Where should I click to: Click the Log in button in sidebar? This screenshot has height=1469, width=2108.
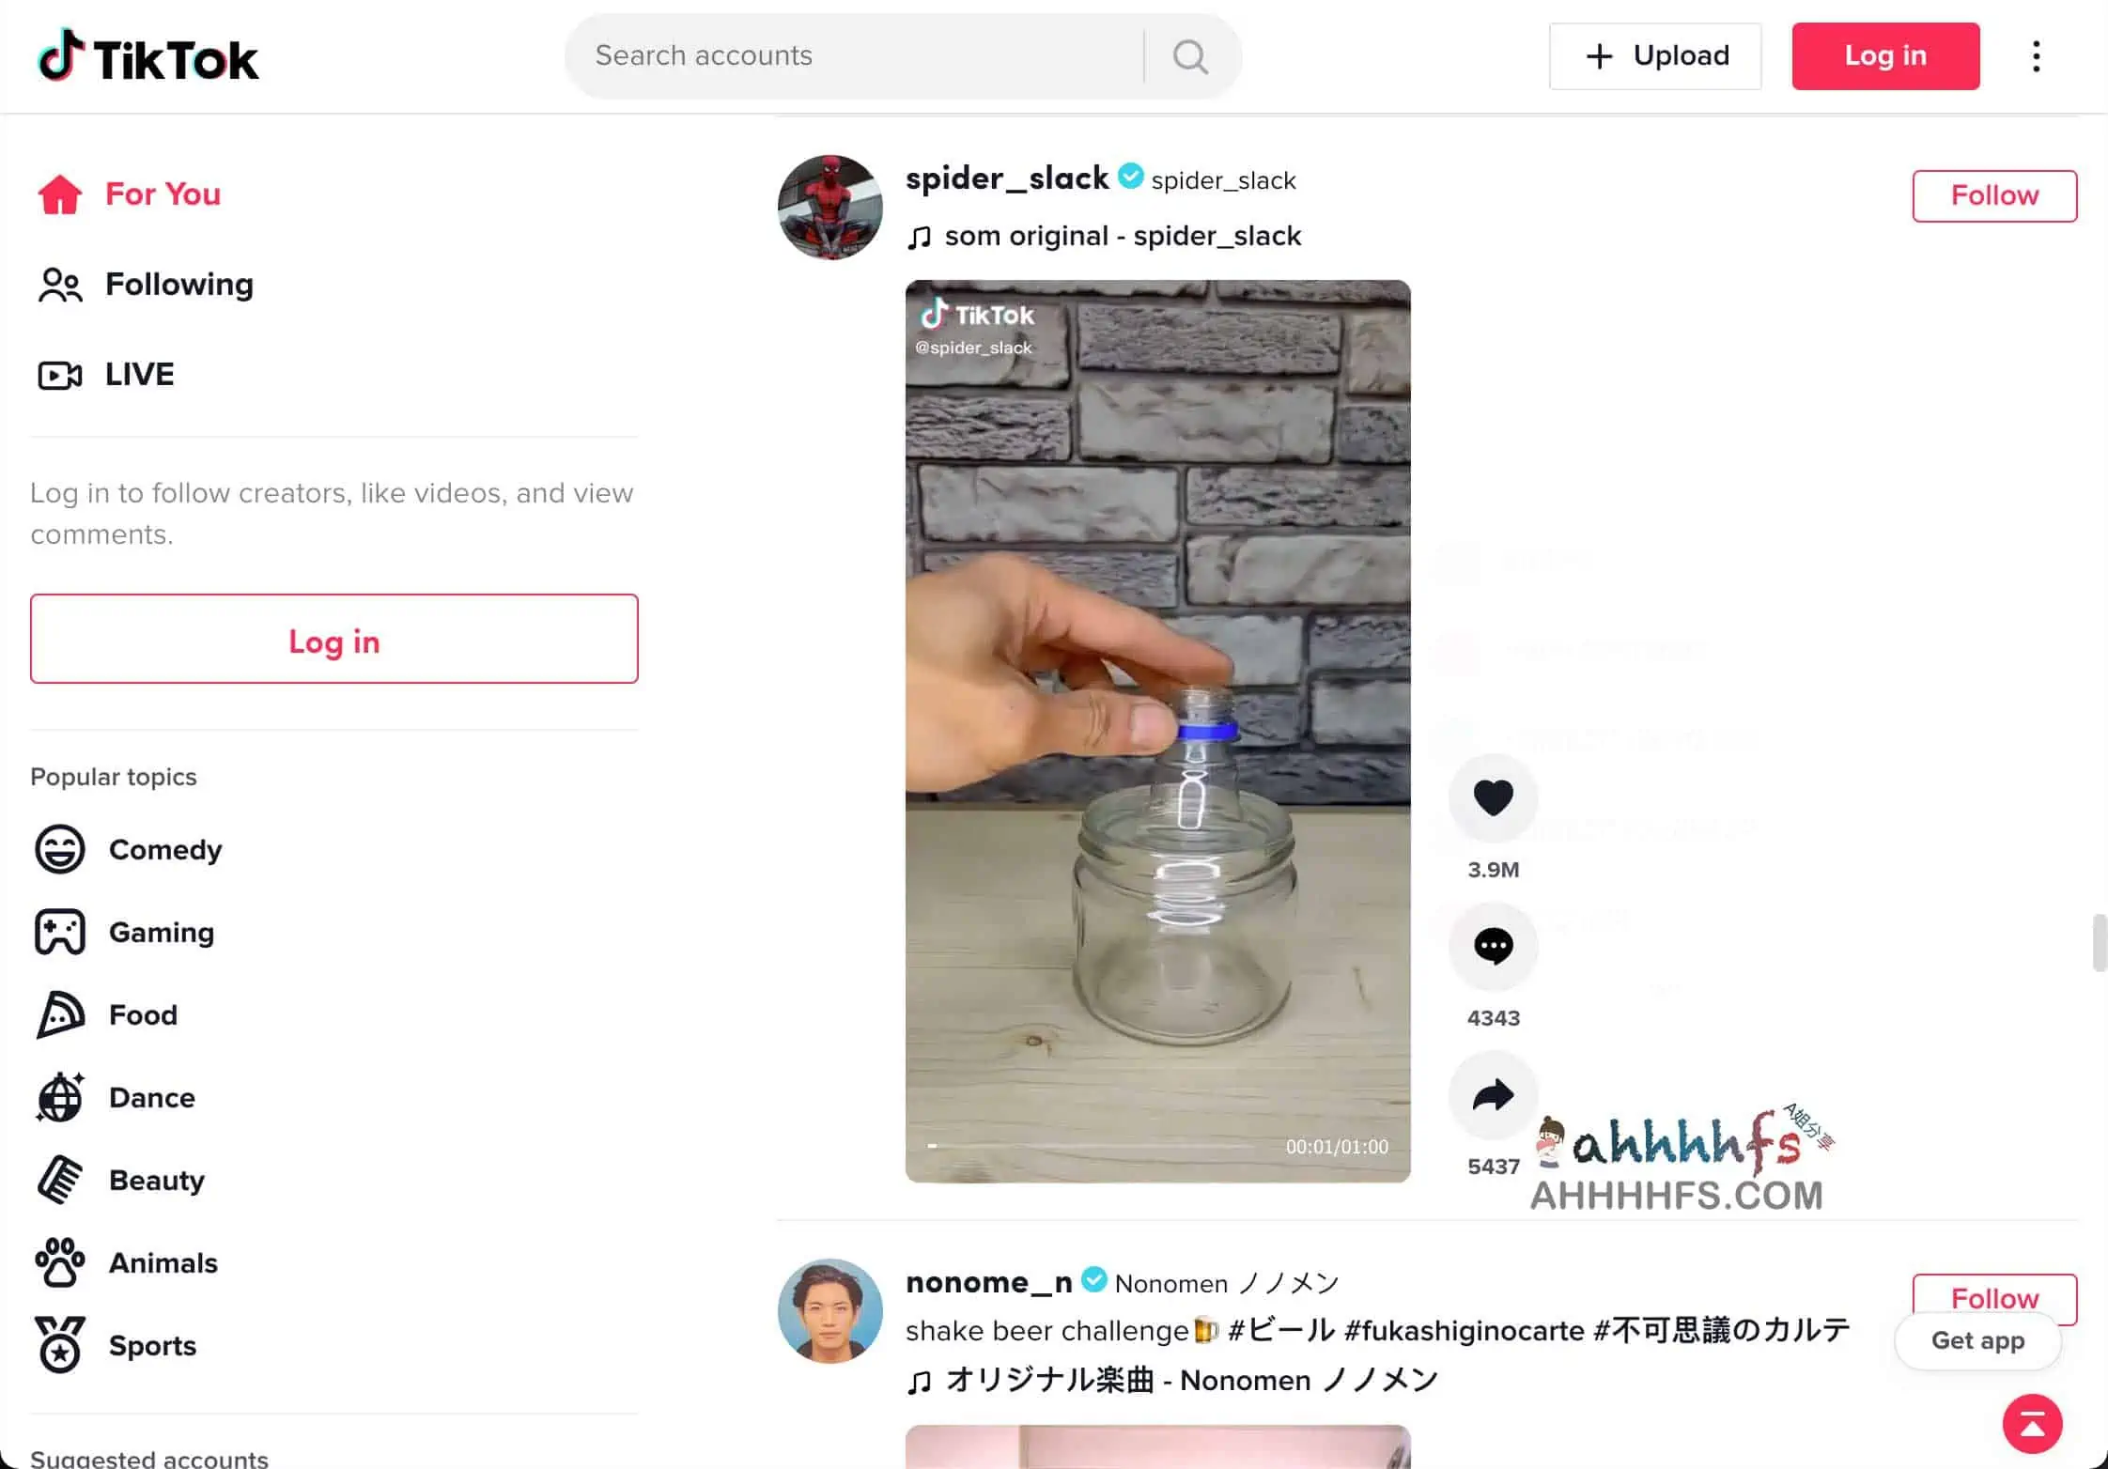[x=334, y=641]
